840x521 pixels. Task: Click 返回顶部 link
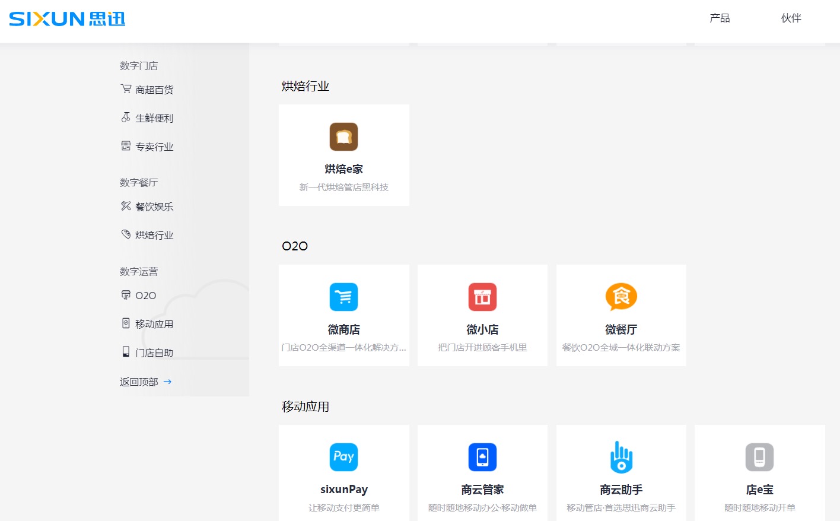(139, 382)
